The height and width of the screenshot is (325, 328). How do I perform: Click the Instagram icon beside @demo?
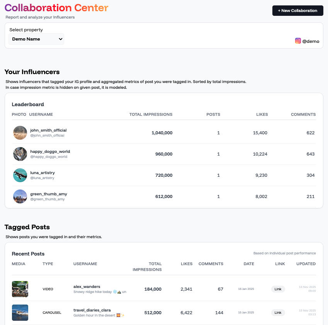click(x=298, y=41)
